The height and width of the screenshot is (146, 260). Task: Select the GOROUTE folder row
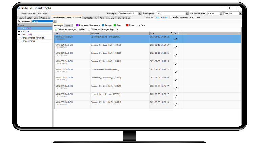pyautogui.click(x=35, y=31)
